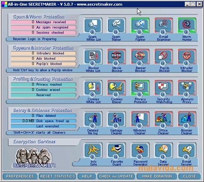Run the Garbage Cleaner icon

click(116, 119)
